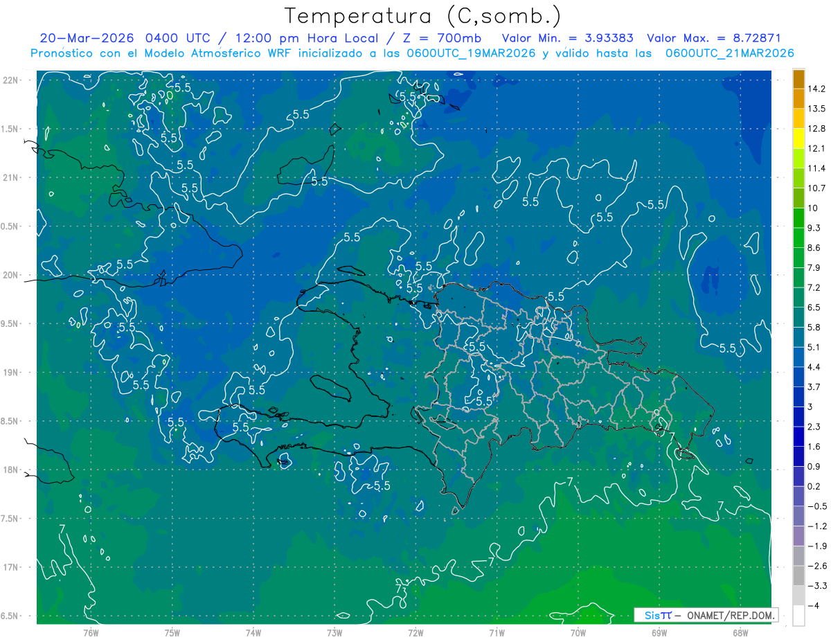Click the Temperatura (C,somb.) title
831x642 pixels.
click(423, 16)
